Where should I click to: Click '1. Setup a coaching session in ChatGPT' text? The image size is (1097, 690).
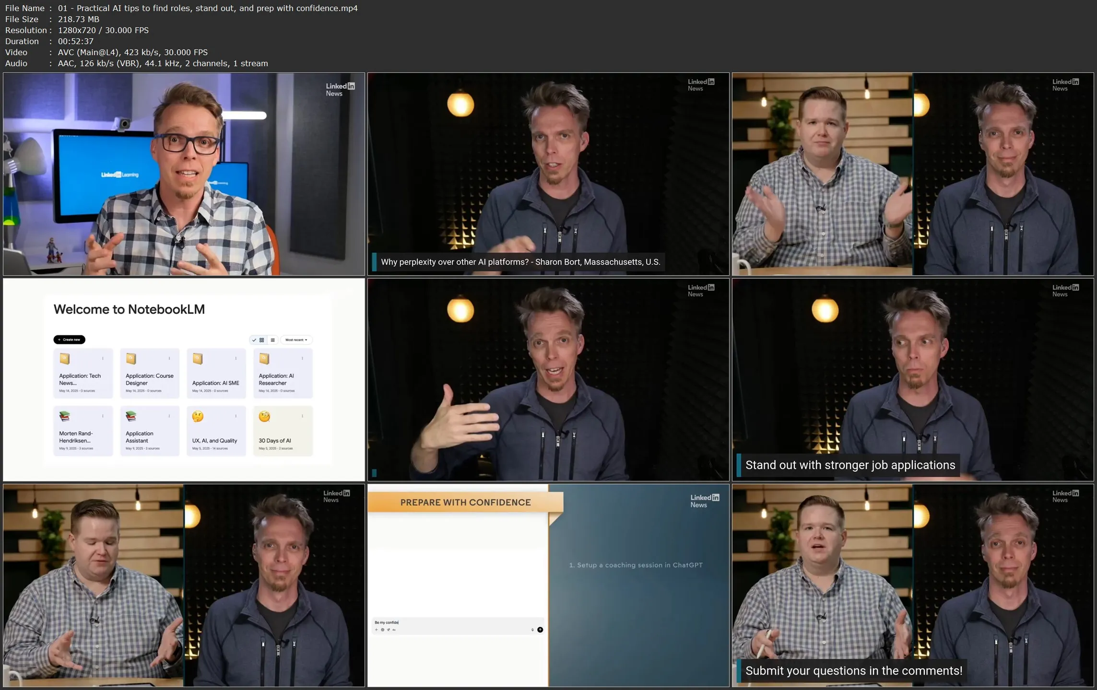pos(636,565)
